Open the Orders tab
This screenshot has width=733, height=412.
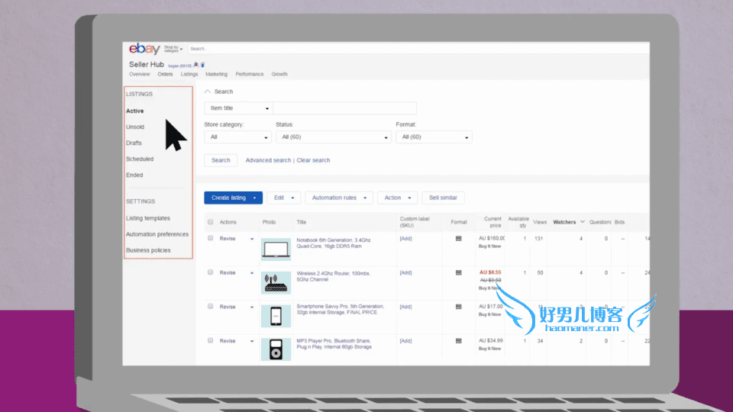click(x=165, y=74)
